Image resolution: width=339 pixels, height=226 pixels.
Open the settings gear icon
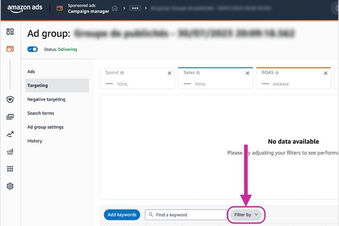pos(10,186)
